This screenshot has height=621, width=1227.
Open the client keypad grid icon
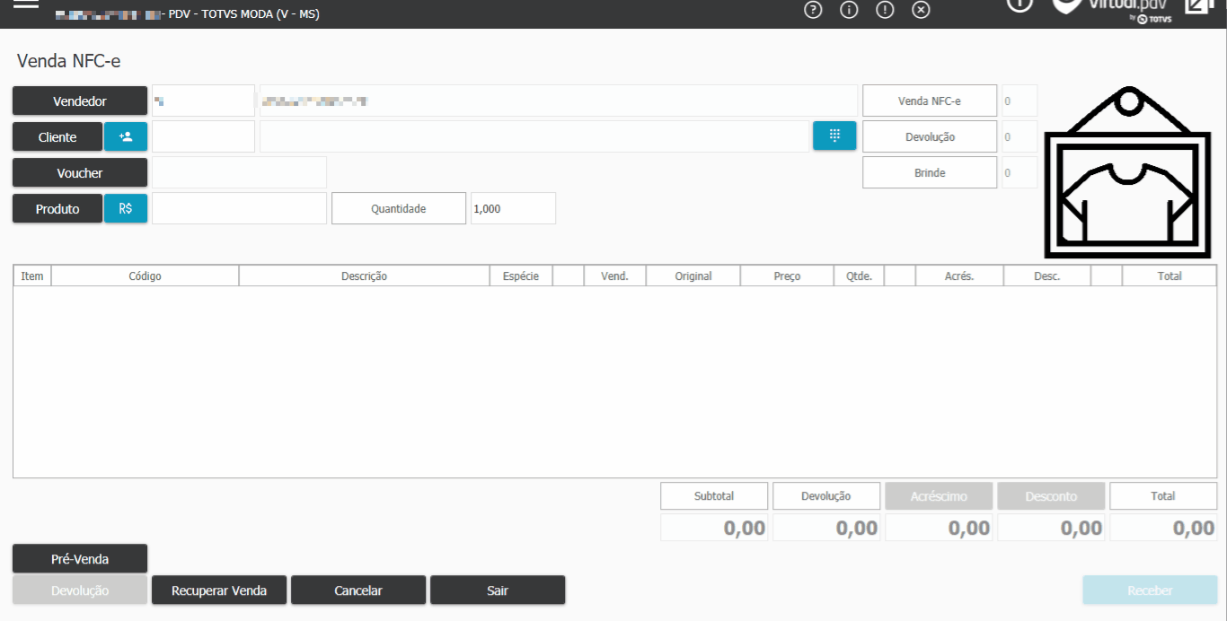click(x=835, y=136)
